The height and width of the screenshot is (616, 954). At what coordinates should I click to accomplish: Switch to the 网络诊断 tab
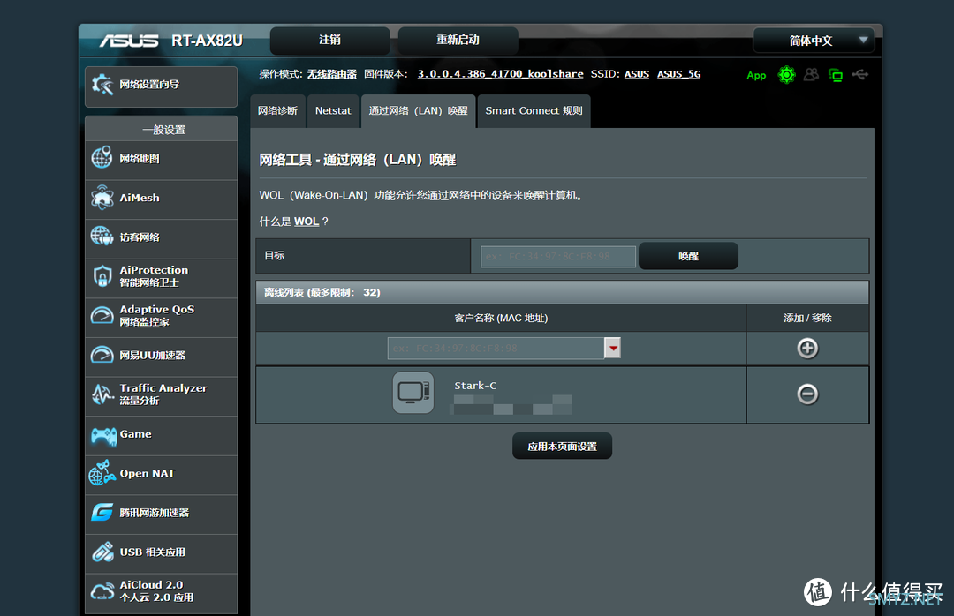277,110
